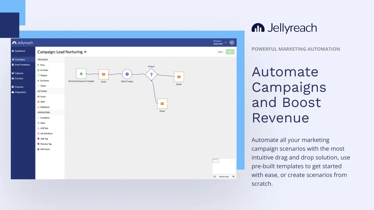The width and height of the screenshot is (374, 210).
Task: Click the canvas minimap preview
Action: pos(224,166)
